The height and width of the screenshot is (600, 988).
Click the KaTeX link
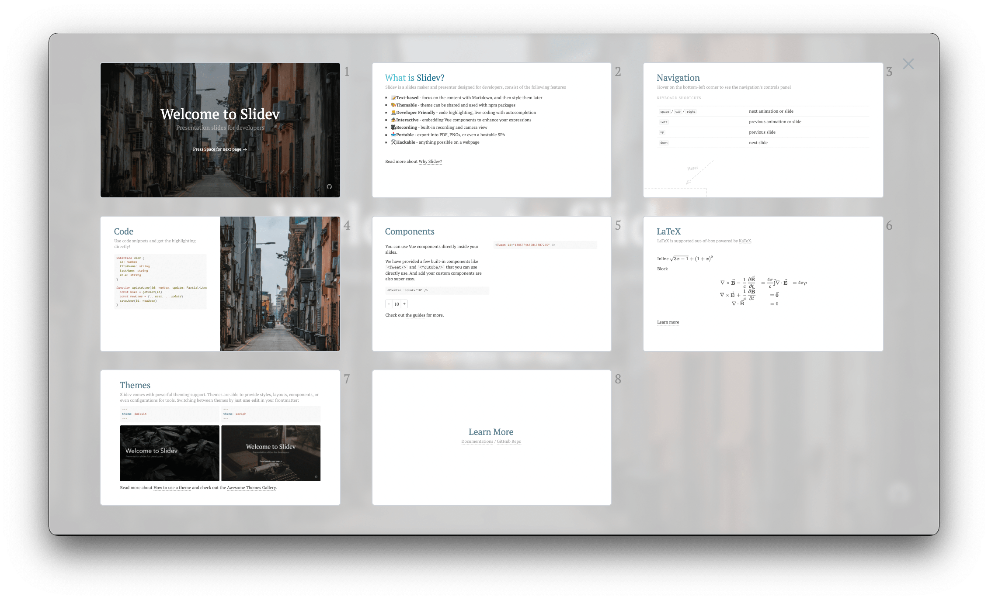pos(745,241)
